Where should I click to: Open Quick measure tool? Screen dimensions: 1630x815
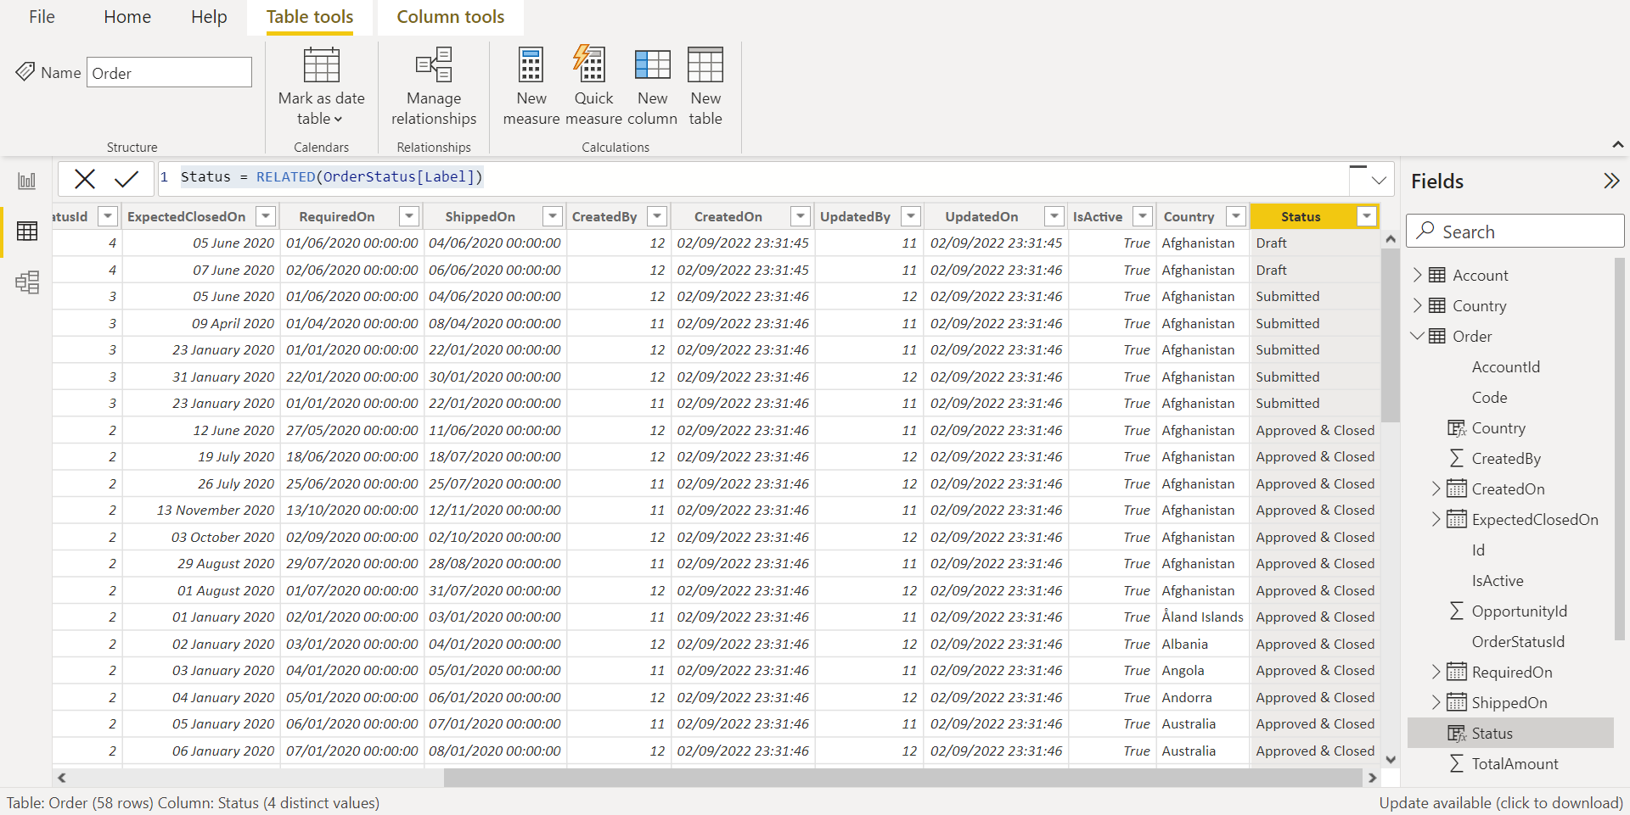(x=593, y=86)
